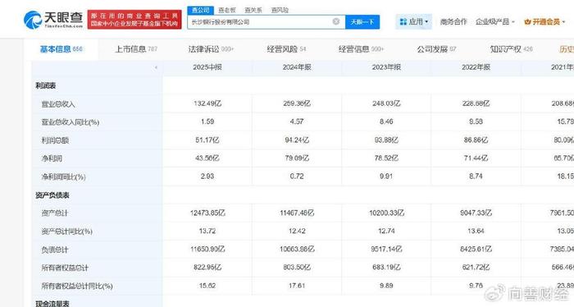This screenshot has height=307, width=574.
Task: Open the 应用 dropdown menu
Action: click(x=413, y=22)
